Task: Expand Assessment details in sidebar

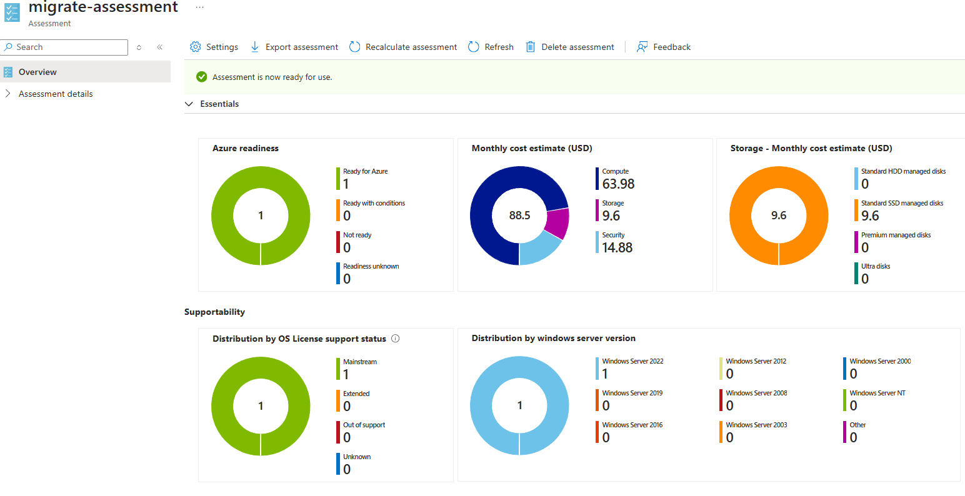Action: coord(7,94)
